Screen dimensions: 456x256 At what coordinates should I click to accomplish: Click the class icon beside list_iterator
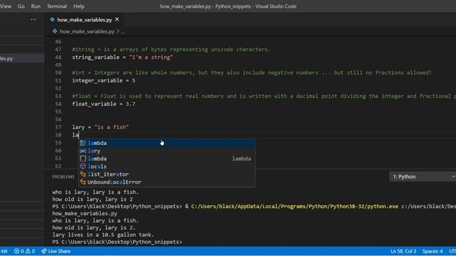coord(83,174)
